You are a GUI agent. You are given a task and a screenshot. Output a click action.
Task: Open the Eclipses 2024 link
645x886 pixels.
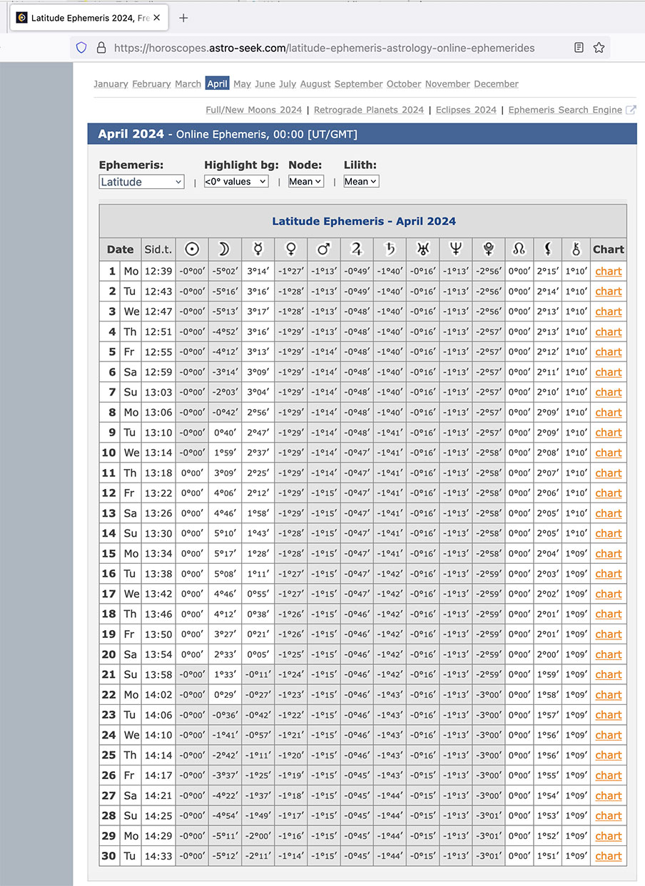pos(466,110)
